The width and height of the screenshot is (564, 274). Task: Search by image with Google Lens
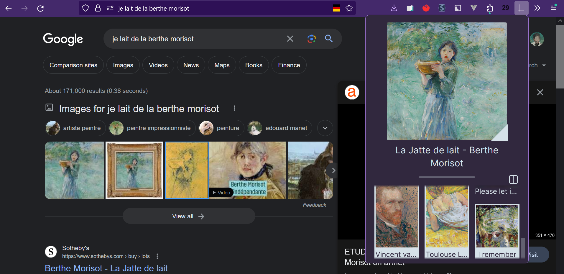(x=312, y=39)
